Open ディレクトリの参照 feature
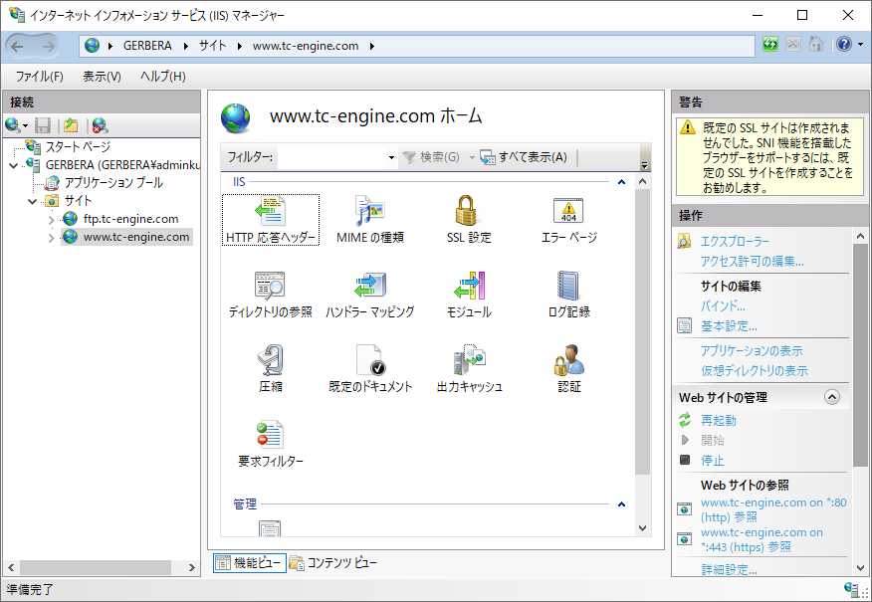 [271, 295]
